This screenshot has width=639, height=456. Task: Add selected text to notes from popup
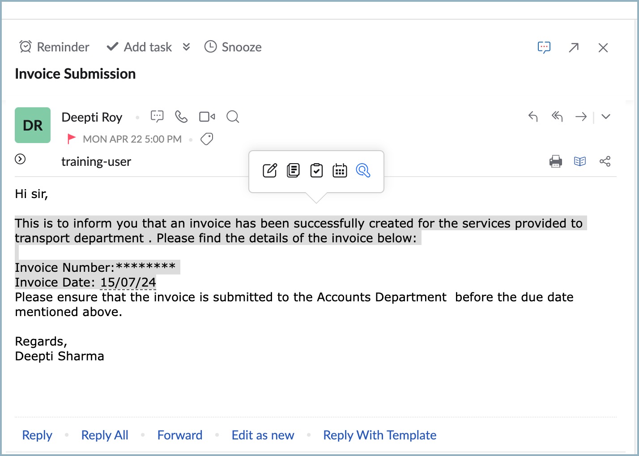(294, 170)
